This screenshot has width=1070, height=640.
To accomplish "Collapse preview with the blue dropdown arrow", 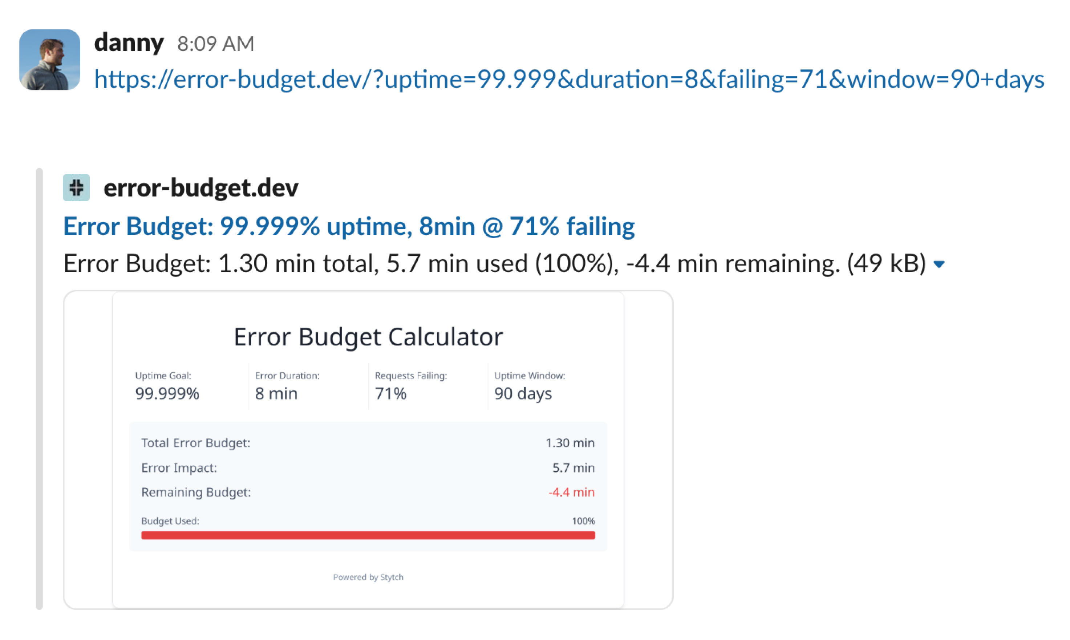I will [939, 264].
